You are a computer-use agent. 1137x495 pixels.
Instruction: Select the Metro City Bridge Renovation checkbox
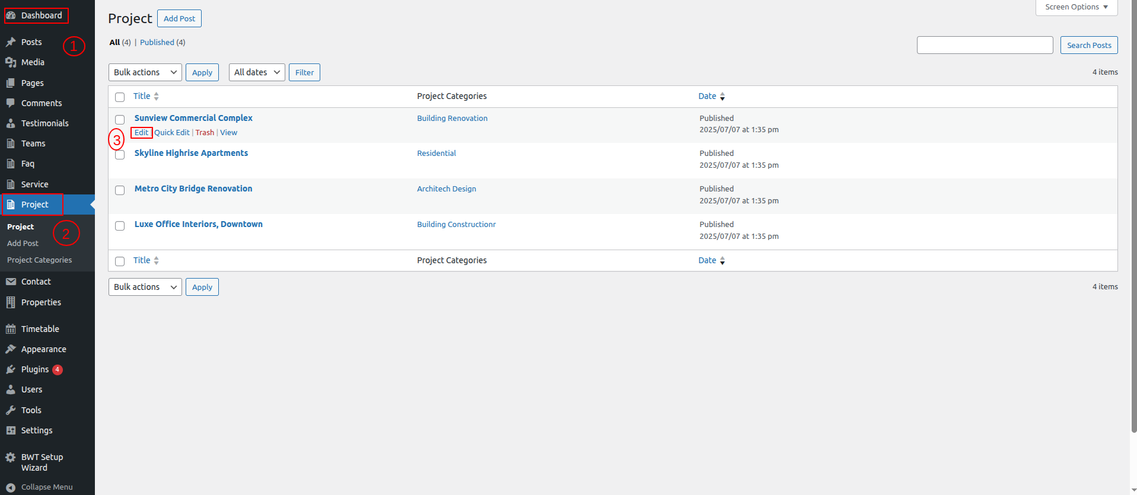[120, 190]
